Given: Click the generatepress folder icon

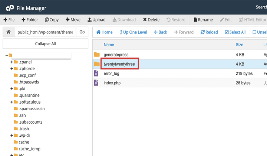Looking at the screenshot, I should pyautogui.click(x=97, y=55).
